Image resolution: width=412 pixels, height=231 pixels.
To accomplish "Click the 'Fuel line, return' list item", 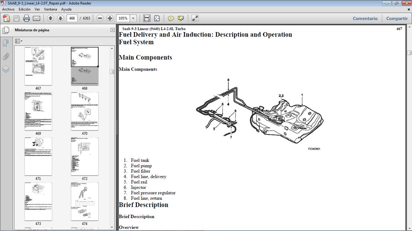I will tap(146, 198).
